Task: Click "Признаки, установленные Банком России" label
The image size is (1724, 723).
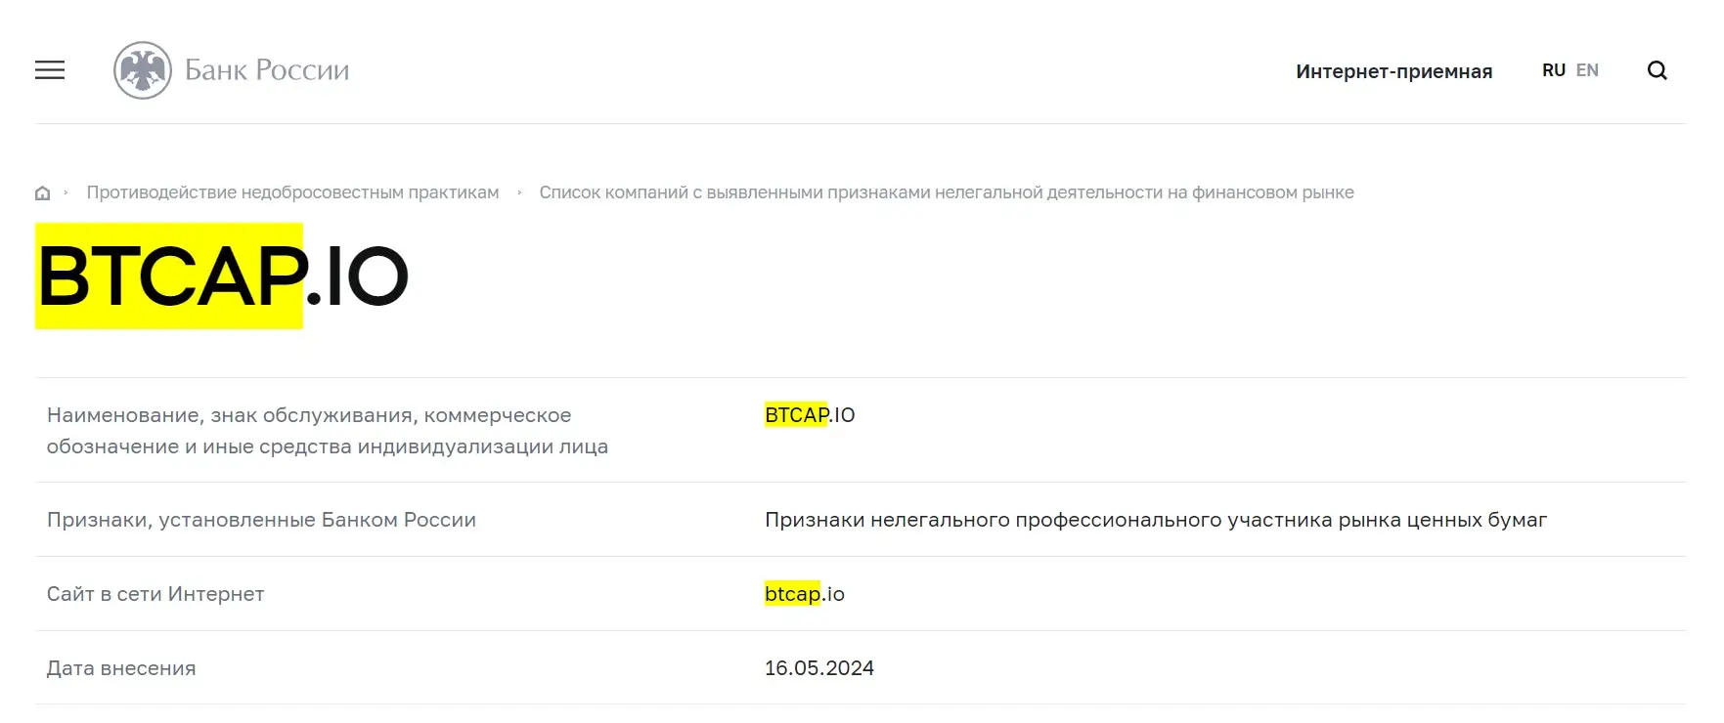Action: (261, 520)
